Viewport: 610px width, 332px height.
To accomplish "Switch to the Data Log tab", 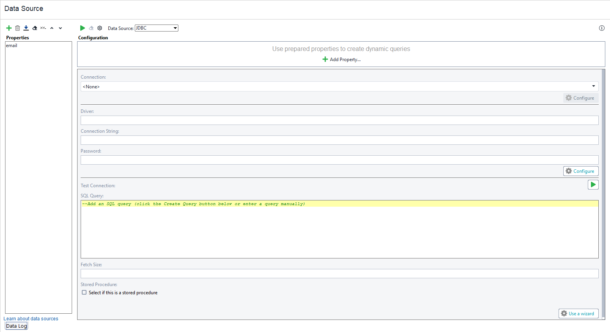I will 16,326.
